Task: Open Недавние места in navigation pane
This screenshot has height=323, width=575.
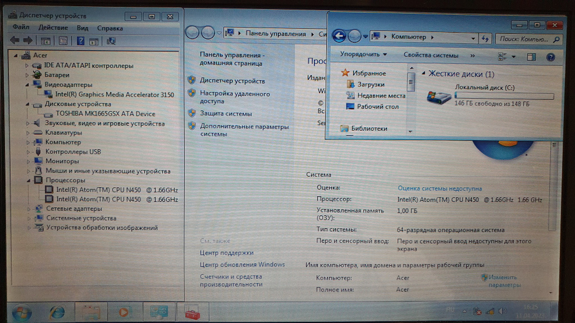Action: 381,95
